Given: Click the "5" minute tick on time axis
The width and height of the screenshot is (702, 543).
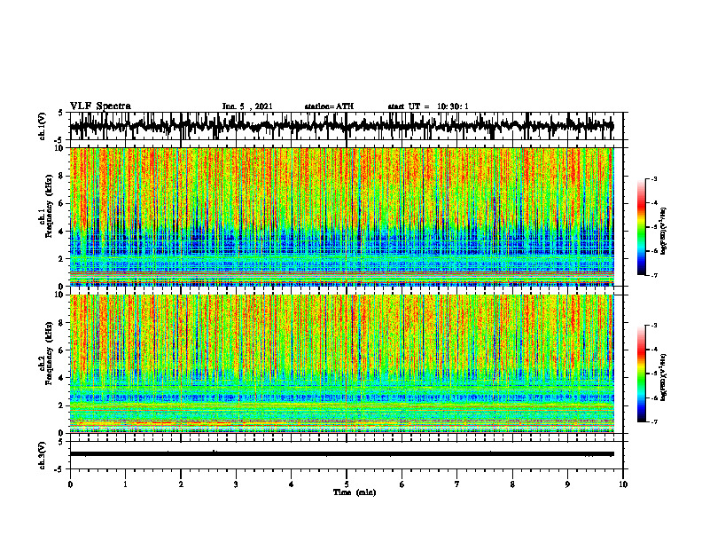Looking at the screenshot, I should [x=347, y=484].
